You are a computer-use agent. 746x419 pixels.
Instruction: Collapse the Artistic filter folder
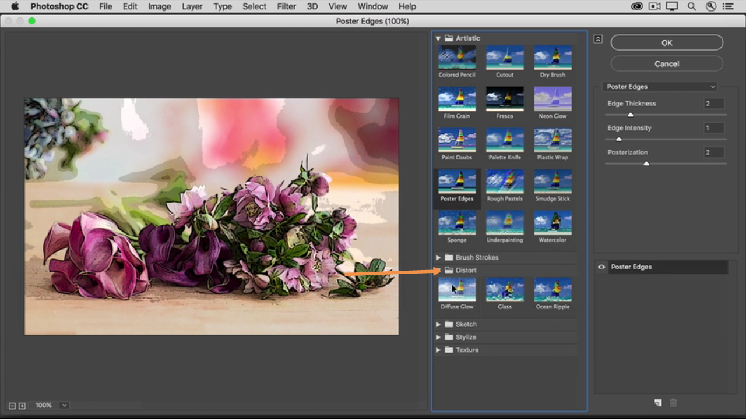[x=438, y=38]
